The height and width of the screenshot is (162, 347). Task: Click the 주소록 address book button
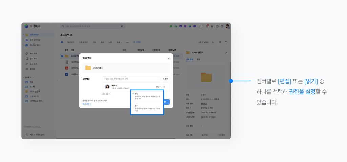[x=165, y=79]
